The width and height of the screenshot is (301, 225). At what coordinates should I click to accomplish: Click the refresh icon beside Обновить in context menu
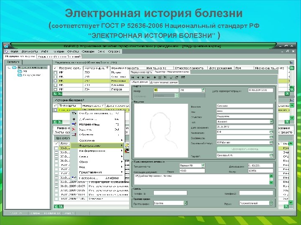coord(74,135)
